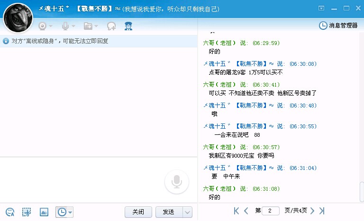Screen dimensions: 364x221
Task: Open the report user police icon
Action: 128,26
